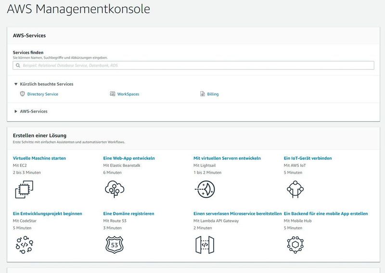Click the 'Mit CodeStar' text
Viewport: 385px width, 273px height.
point(25,221)
